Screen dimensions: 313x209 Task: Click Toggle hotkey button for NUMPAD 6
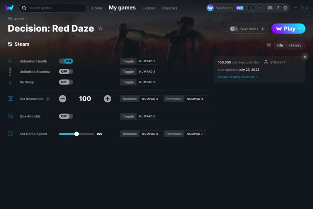point(139,116)
